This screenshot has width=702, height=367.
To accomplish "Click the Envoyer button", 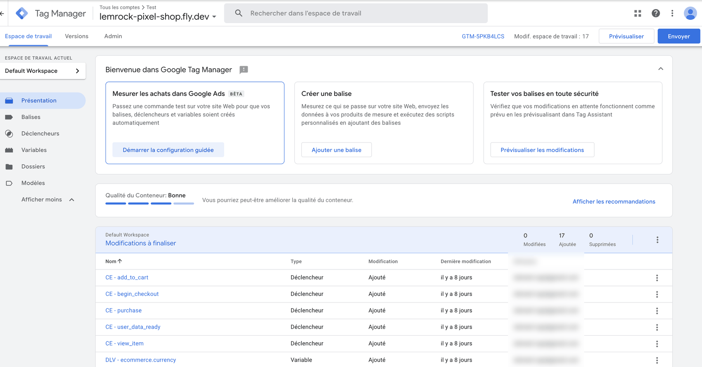I will tap(679, 36).
